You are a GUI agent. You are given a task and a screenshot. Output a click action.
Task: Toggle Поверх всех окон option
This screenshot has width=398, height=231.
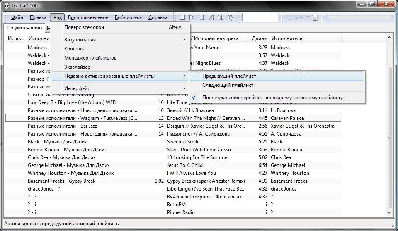(x=120, y=27)
